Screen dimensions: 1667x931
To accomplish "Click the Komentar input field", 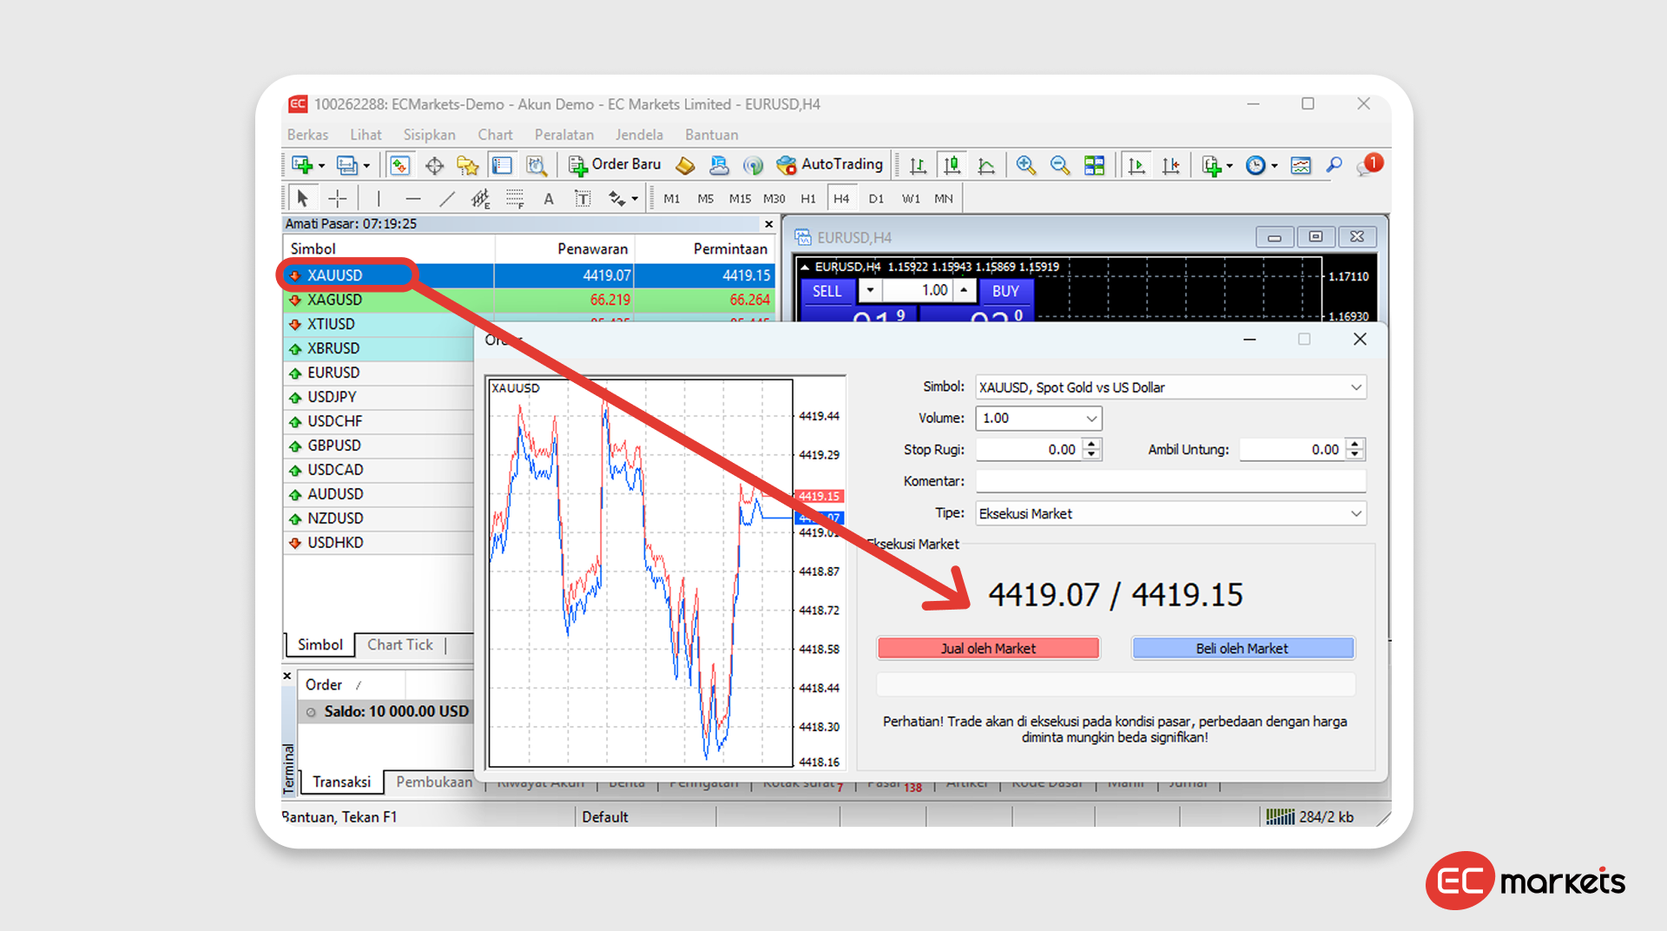I will coord(1170,481).
